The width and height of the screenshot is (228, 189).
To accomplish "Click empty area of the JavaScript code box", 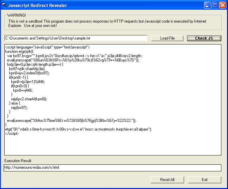I will [133, 143].
